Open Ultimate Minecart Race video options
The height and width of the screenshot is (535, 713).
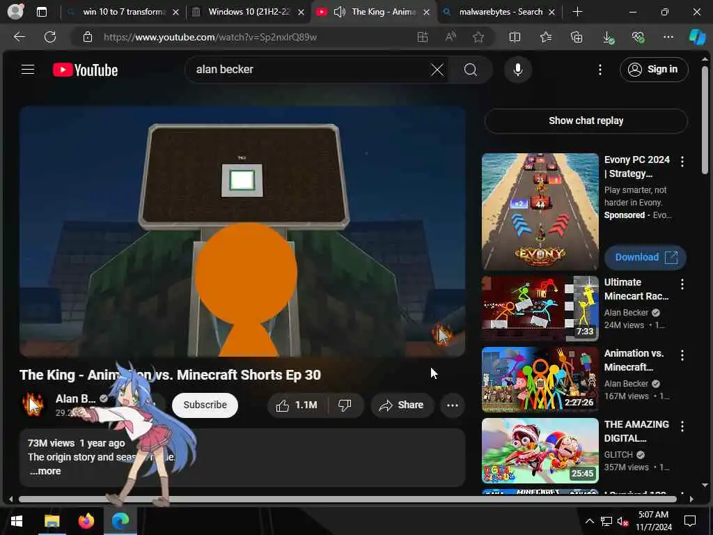tap(682, 284)
